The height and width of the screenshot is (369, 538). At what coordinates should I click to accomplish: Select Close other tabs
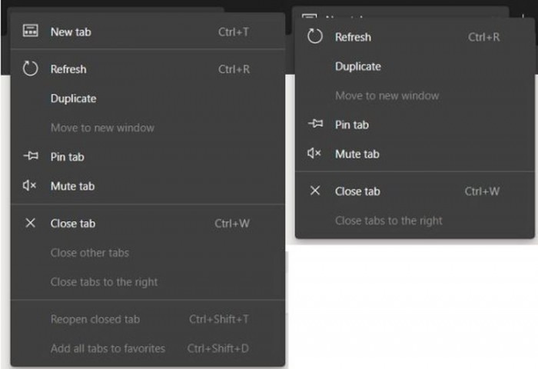click(90, 253)
